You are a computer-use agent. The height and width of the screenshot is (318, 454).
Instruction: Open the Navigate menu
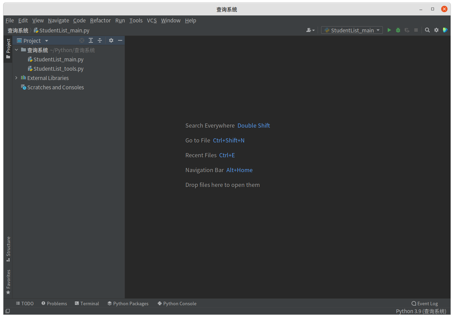click(58, 20)
